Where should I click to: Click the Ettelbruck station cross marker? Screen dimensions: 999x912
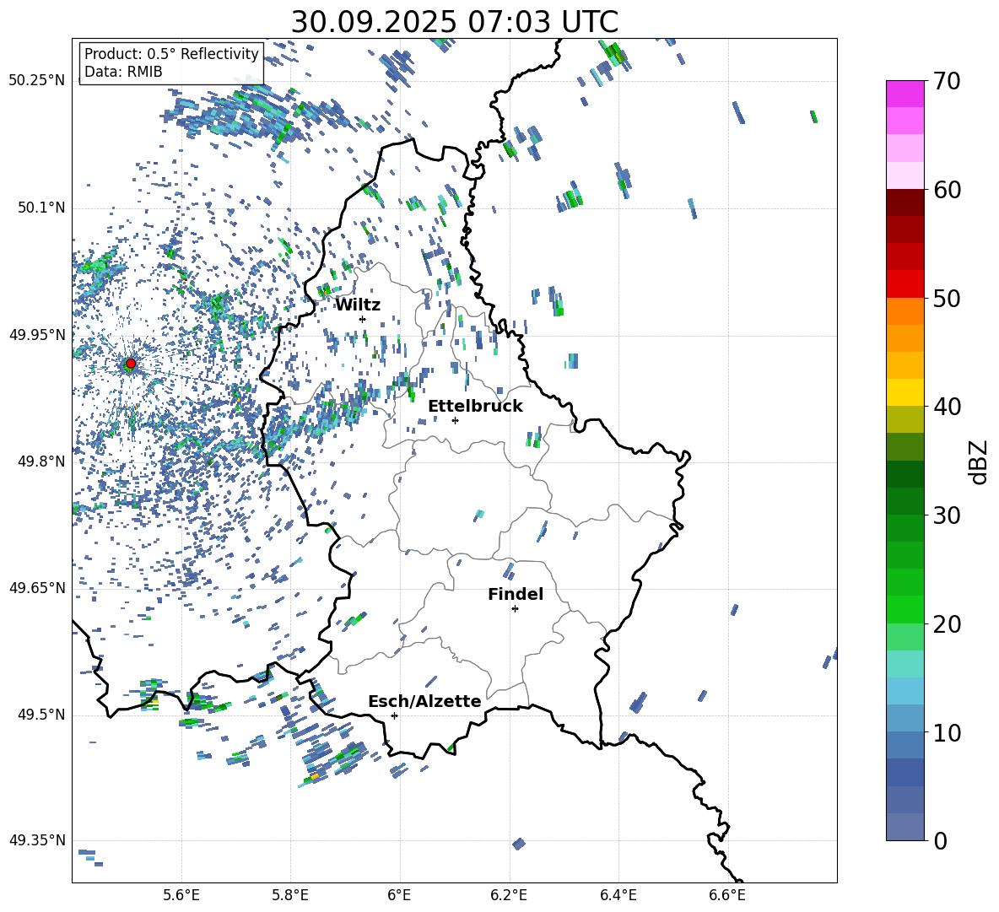455,420
